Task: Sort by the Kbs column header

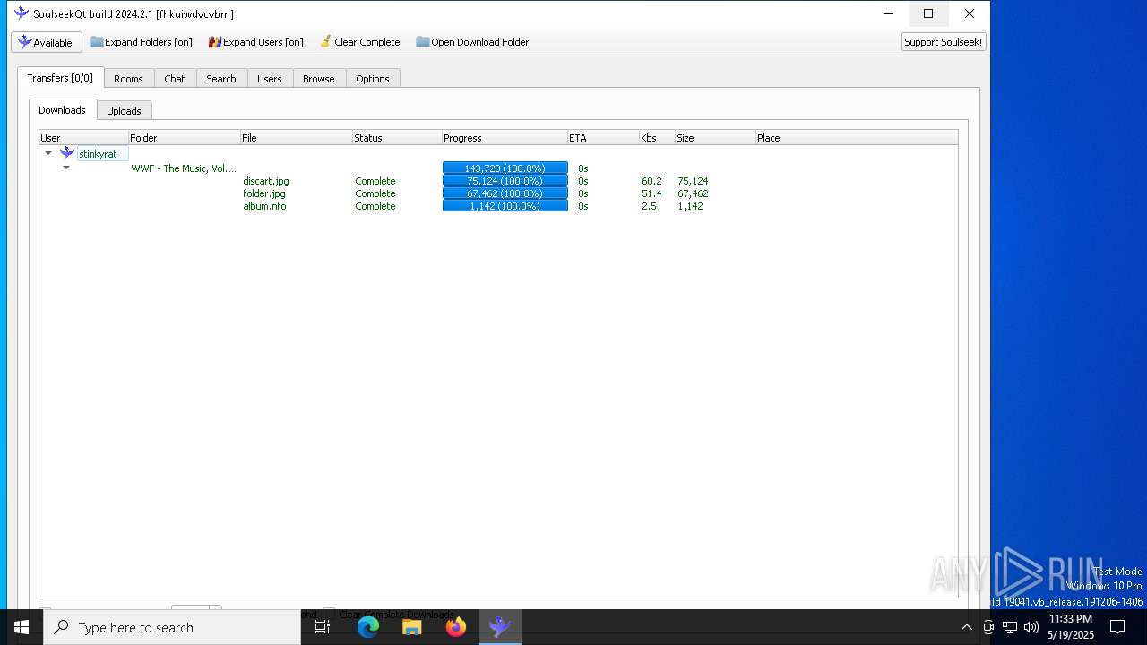Action: [x=657, y=138]
